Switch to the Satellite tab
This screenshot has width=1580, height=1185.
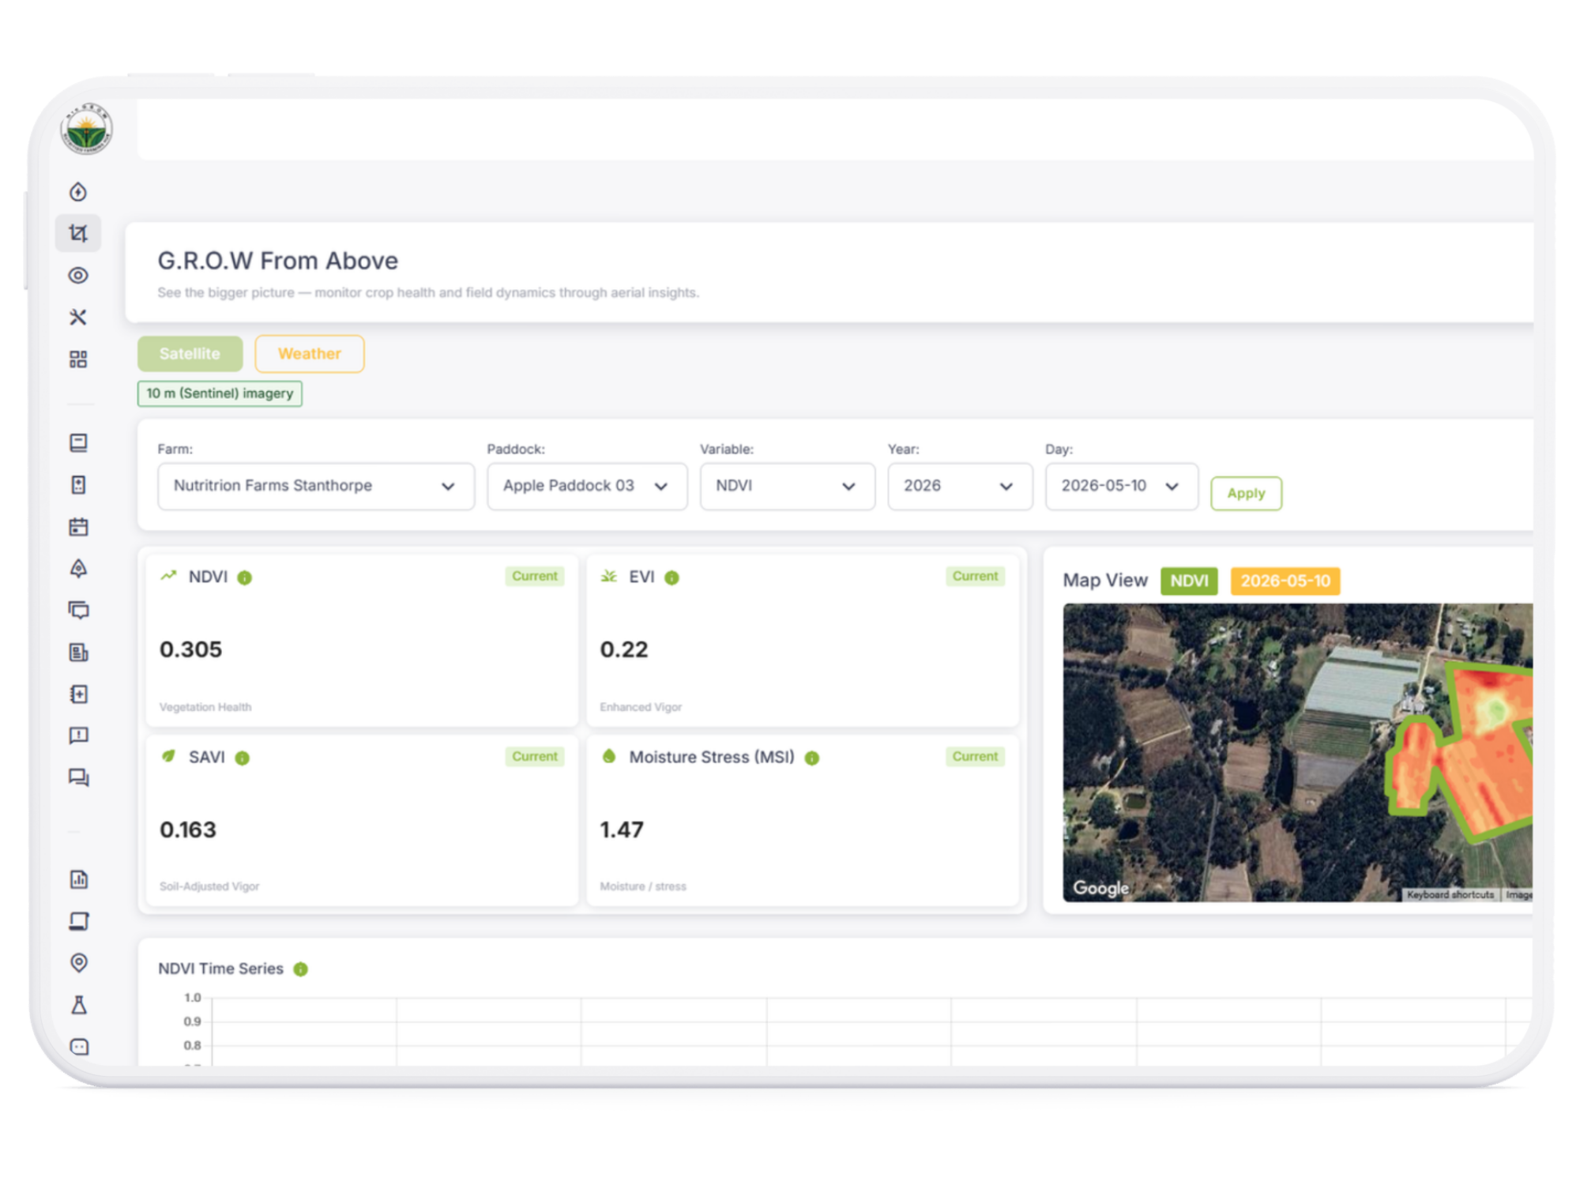coord(190,354)
